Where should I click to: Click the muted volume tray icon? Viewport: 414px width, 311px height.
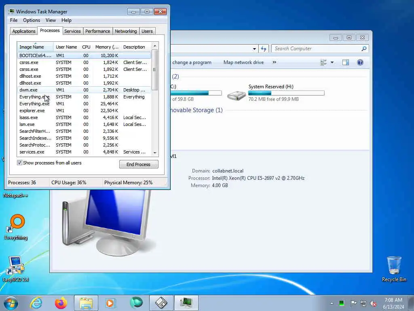coord(373,303)
